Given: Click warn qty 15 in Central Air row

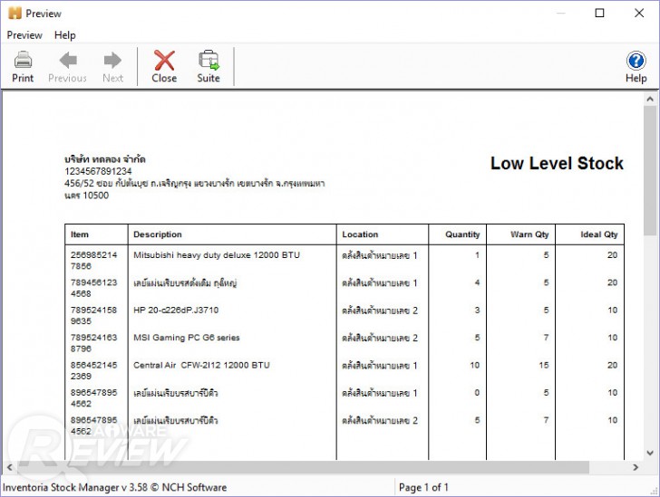Looking at the screenshot, I should [544, 365].
